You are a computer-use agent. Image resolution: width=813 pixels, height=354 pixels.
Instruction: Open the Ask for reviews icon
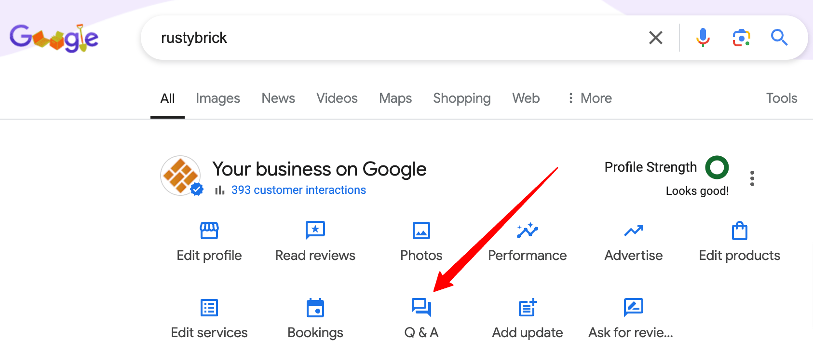(x=634, y=307)
